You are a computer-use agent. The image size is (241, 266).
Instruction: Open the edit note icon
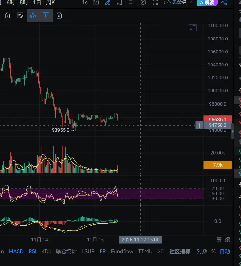click(20, 16)
